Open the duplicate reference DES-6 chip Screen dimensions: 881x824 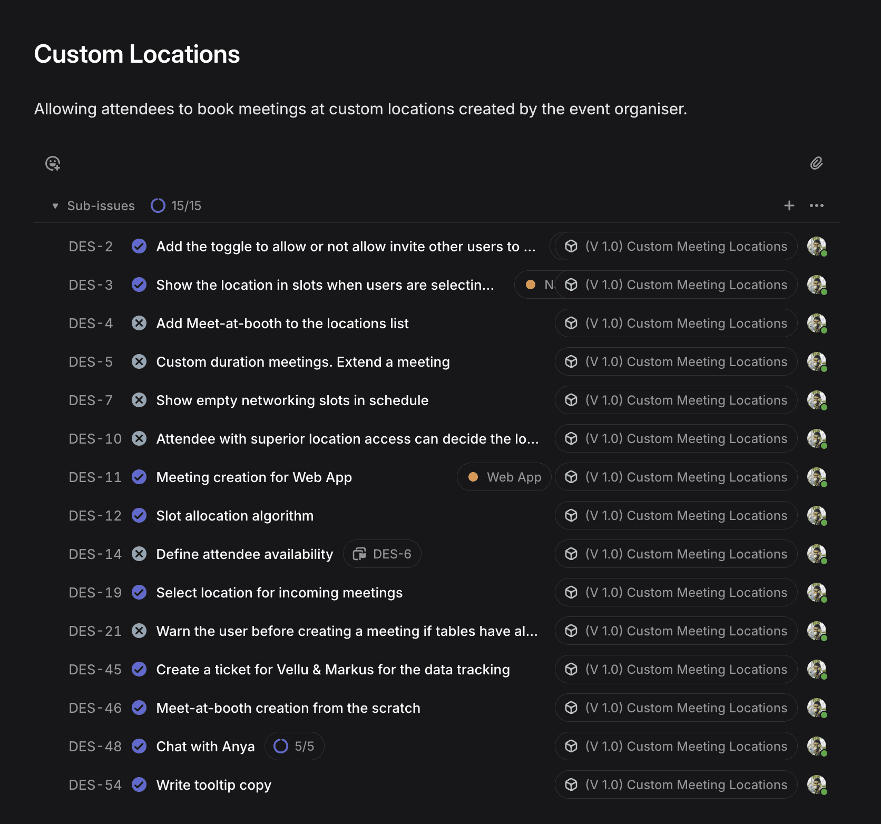point(382,554)
